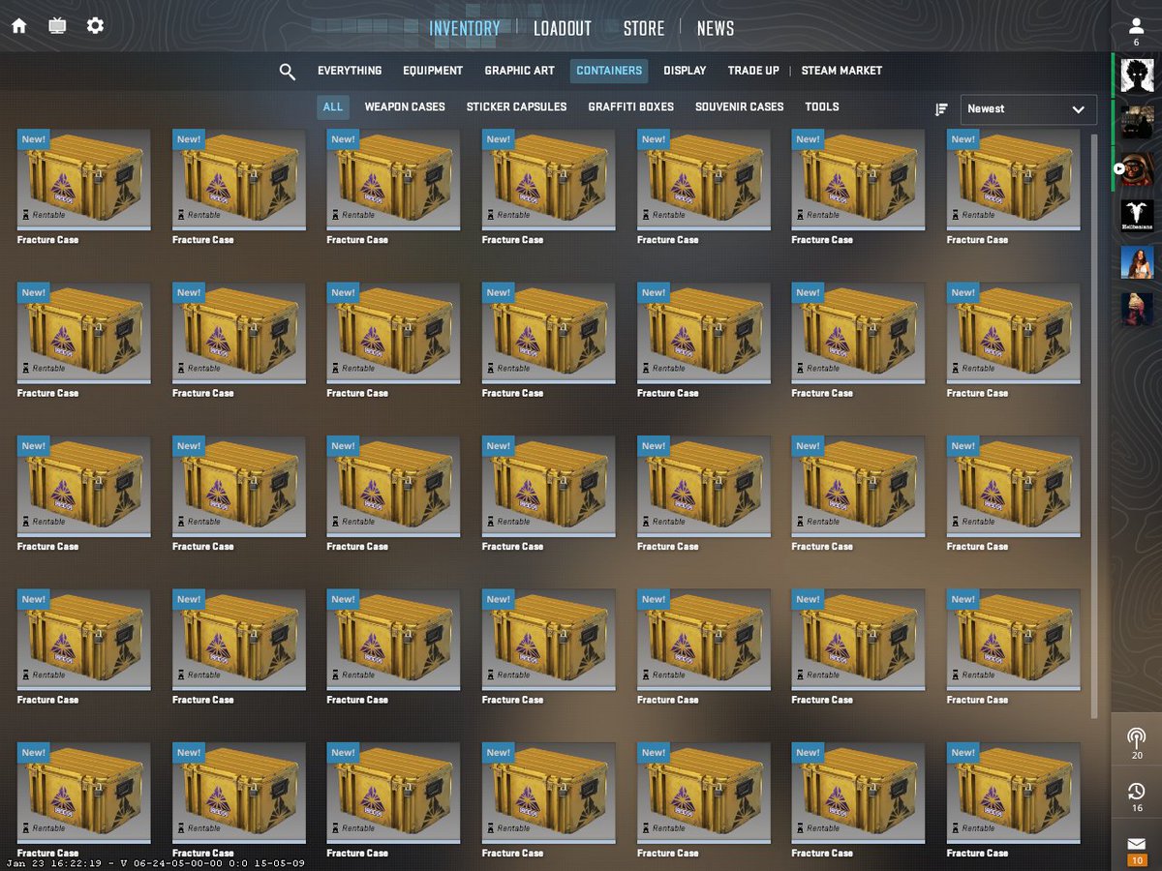1162x871 pixels.
Task: Open the Newest sorting dropdown
Action: (1028, 109)
